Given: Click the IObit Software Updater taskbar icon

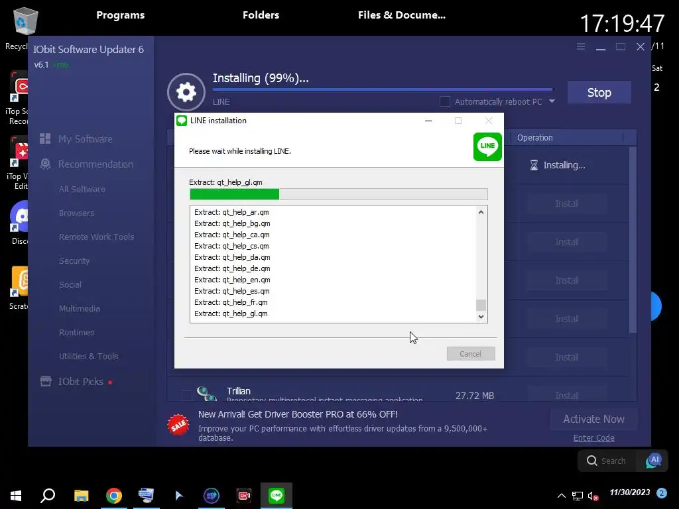Looking at the screenshot, I should click(212, 496).
